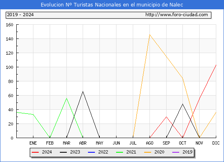Image resolution: width=224 pixels, height=162 pixels.
Task: Click the orange 2020 peak at AGO
Action: [150, 35]
